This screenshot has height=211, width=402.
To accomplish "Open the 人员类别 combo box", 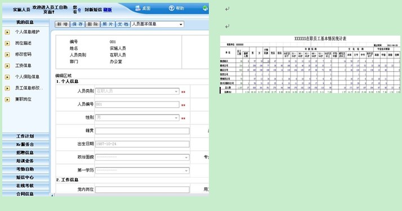I will pyautogui.click(x=137, y=91).
